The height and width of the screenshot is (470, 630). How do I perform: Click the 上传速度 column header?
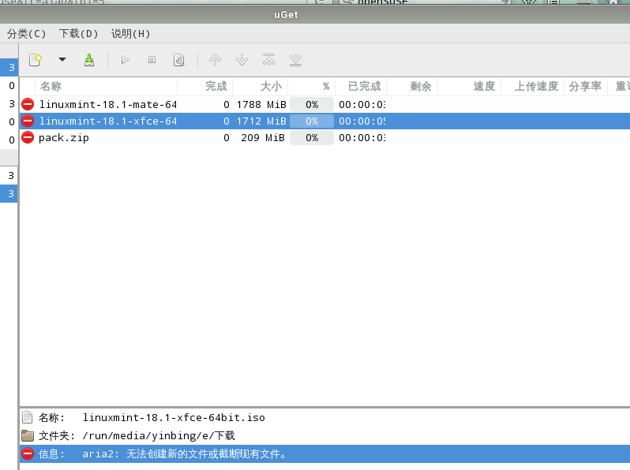point(533,86)
